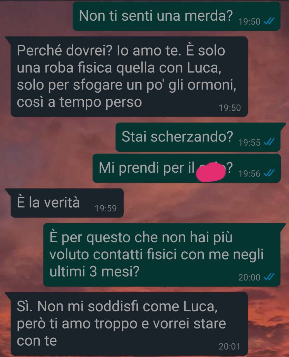Tap the 'Perché dovrei? Io amo te' message bubble
This screenshot has height=357, width=289.
tap(129, 76)
